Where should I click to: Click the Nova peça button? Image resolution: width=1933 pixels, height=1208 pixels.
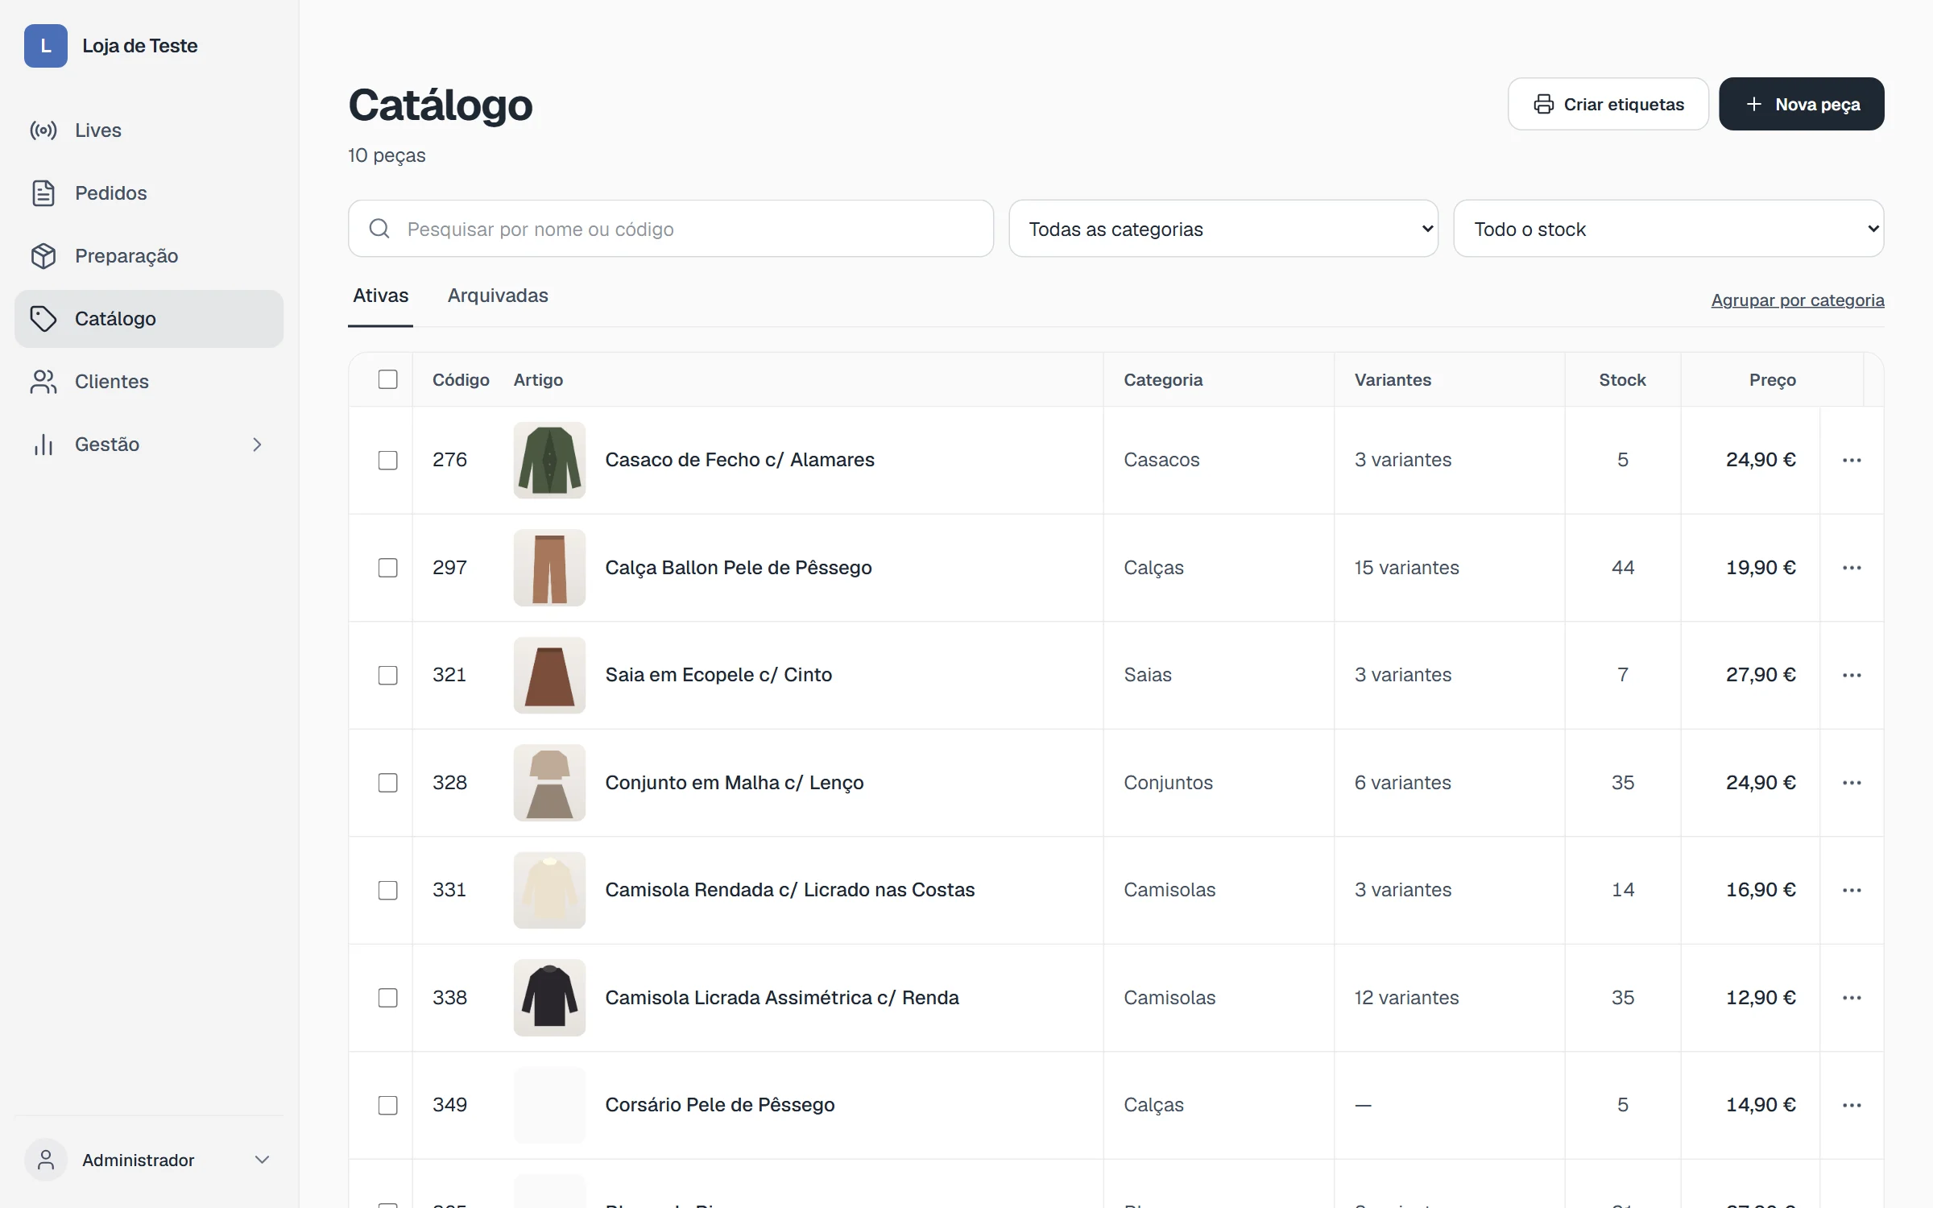point(1802,104)
